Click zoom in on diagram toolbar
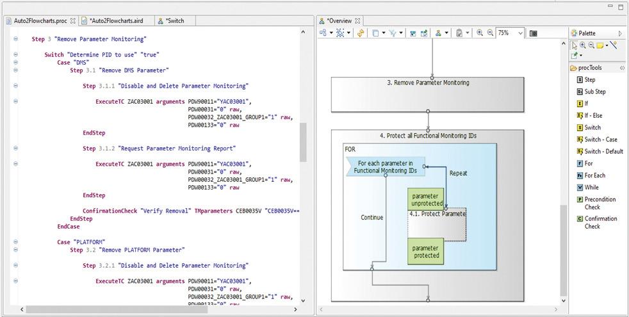 [480, 33]
